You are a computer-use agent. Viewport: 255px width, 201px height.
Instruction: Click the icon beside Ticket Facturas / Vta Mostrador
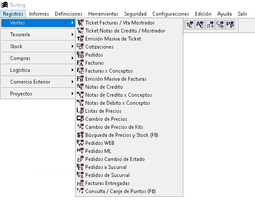point(80,23)
